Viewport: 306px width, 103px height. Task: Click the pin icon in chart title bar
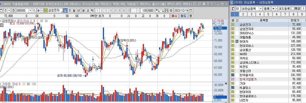tap(204, 4)
